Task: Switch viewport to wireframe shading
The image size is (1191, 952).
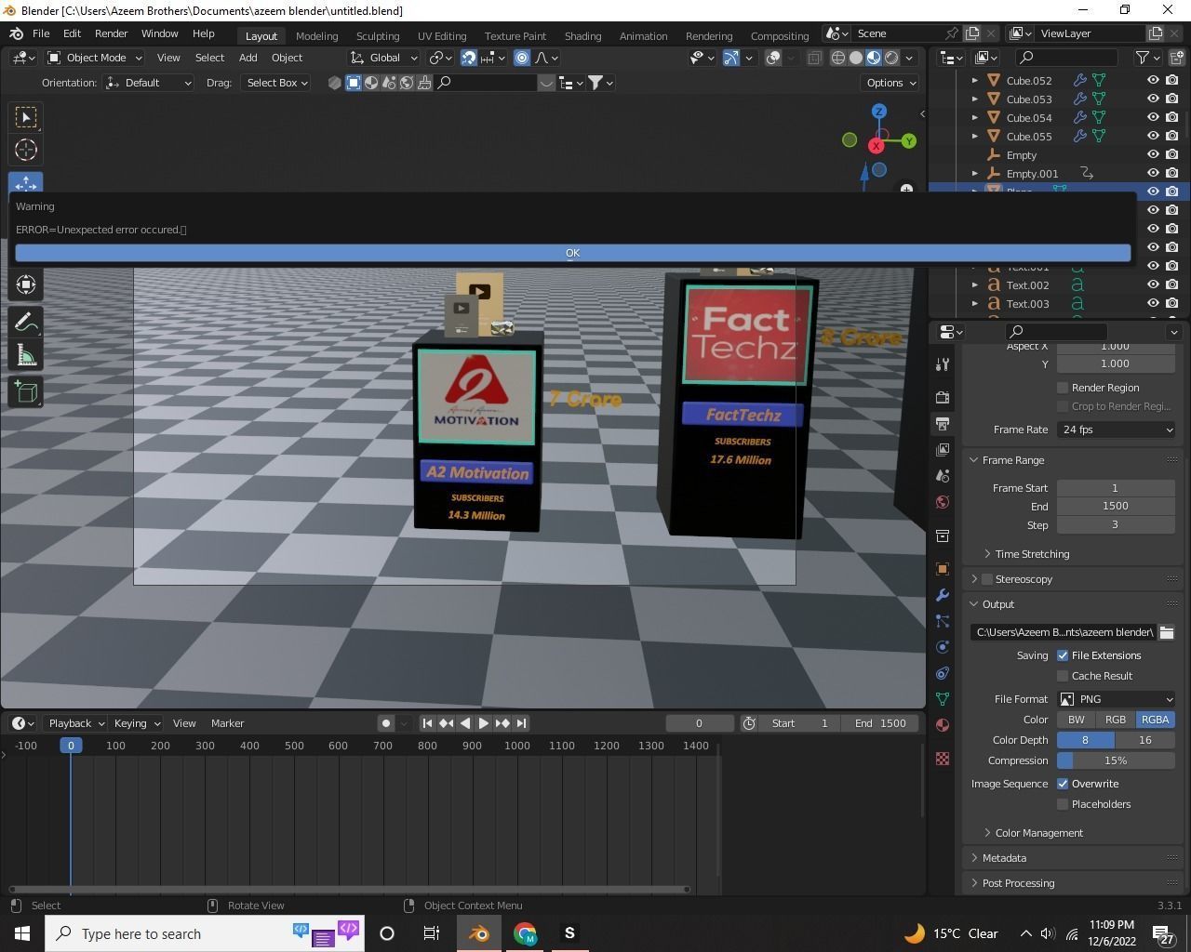Action: [838, 58]
